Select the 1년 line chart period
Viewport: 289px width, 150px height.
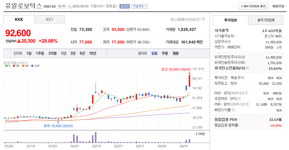[63, 53]
